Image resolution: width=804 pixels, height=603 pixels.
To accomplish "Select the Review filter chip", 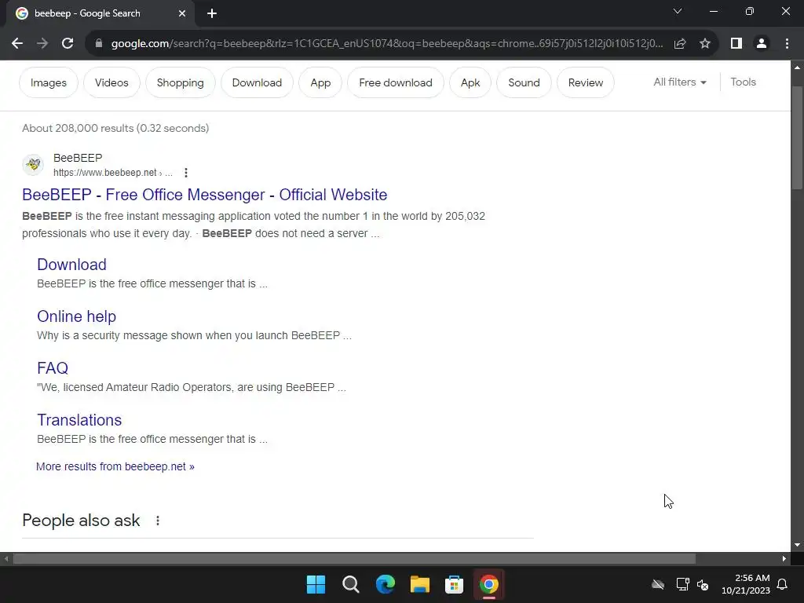I will (586, 82).
